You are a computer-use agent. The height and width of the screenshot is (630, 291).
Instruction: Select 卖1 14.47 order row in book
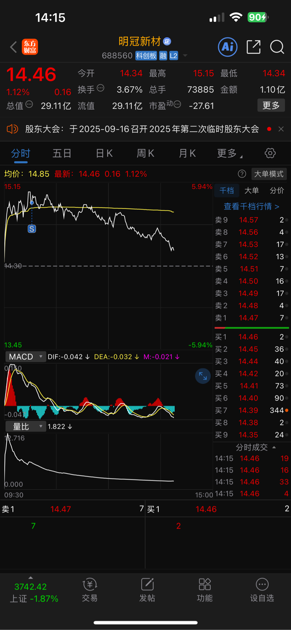pos(251,318)
